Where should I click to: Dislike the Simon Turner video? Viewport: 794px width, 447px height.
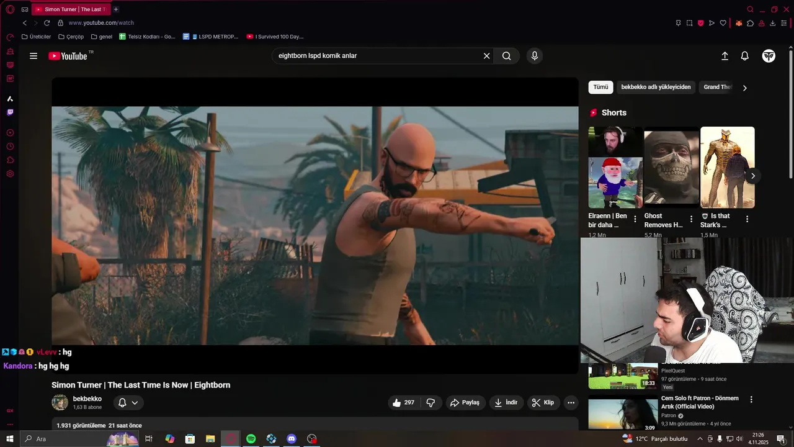[x=430, y=402]
